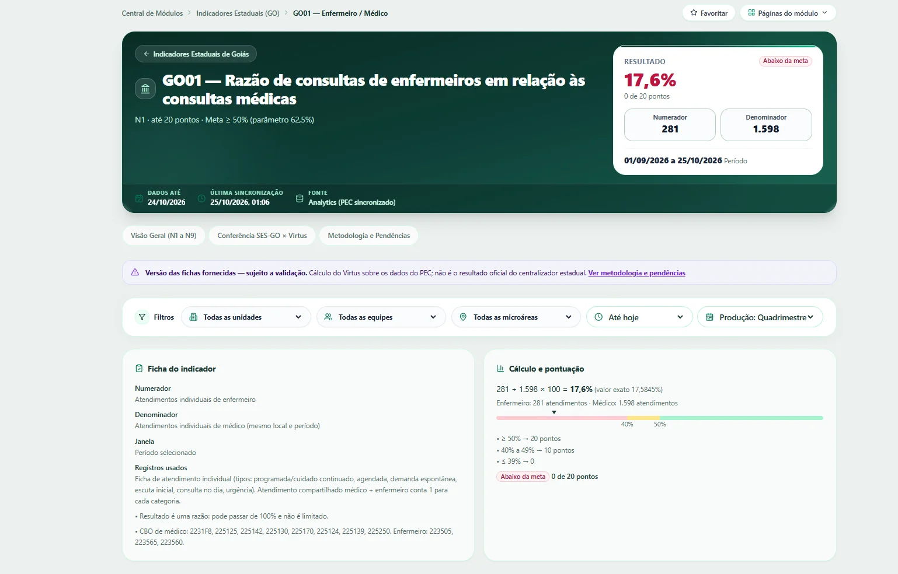This screenshot has height=574, width=898.
Task: Click the Numerador 281 card
Action: [x=670, y=125]
